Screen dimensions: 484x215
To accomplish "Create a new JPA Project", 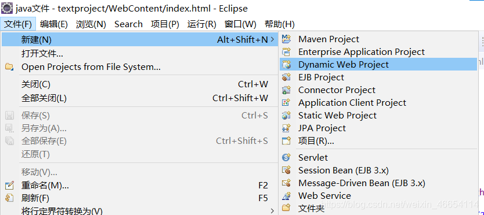I will click(378, 128).
